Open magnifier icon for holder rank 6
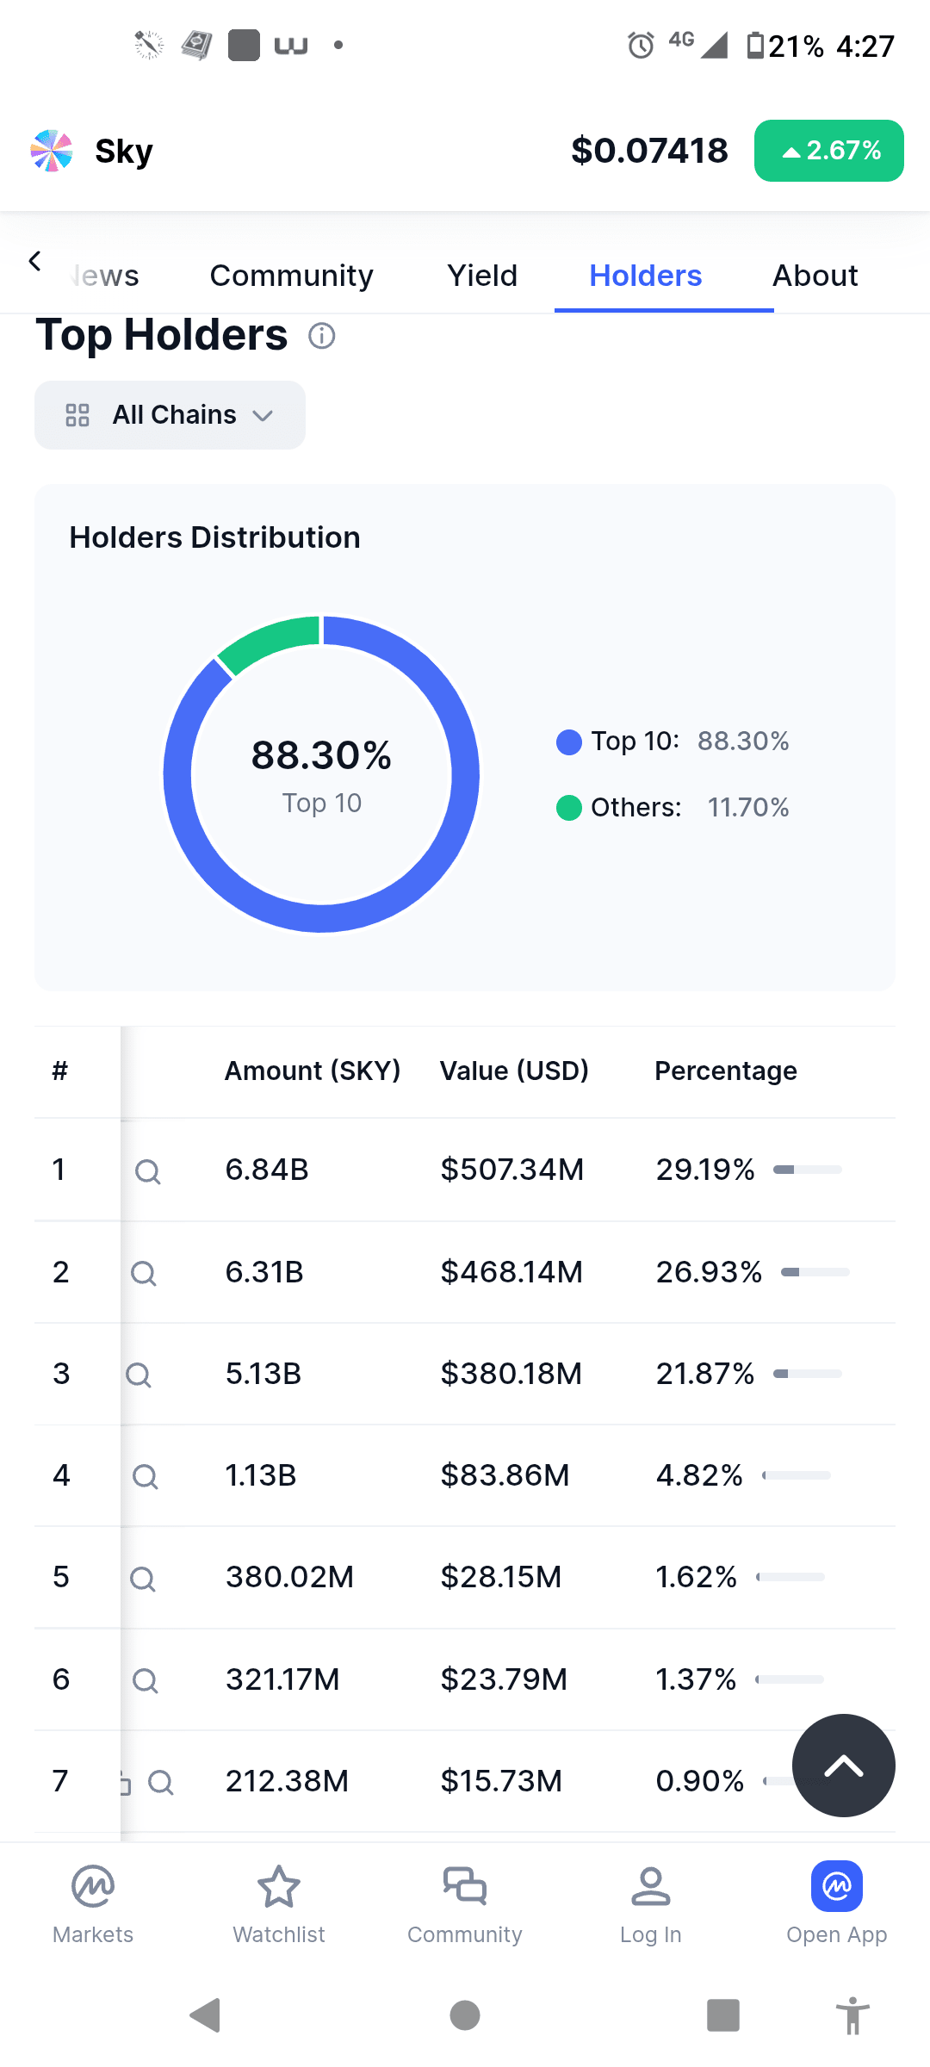This screenshot has width=930, height=2067. coord(146,1680)
